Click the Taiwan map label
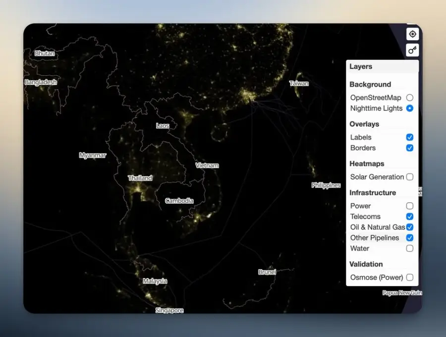Image resolution: width=446 pixels, height=337 pixels. point(299,83)
